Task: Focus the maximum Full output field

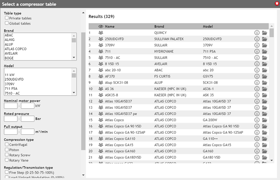Action: pyautogui.click(x=27, y=132)
